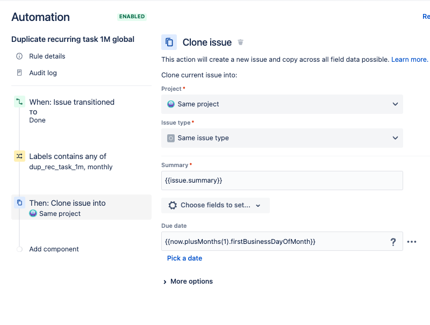Click the Due date input field
The image size is (430, 325).
pyautogui.click(x=282, y=241)
